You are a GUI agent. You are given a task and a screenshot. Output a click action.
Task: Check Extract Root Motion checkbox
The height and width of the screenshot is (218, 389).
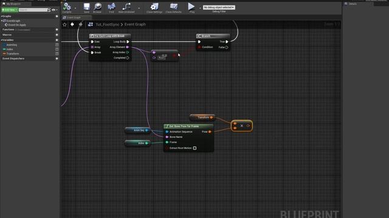click(x=194, y=148)
